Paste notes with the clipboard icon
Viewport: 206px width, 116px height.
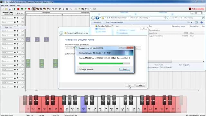click(x=67, y=9)
